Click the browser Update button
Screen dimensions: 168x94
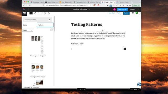point(136,5)
